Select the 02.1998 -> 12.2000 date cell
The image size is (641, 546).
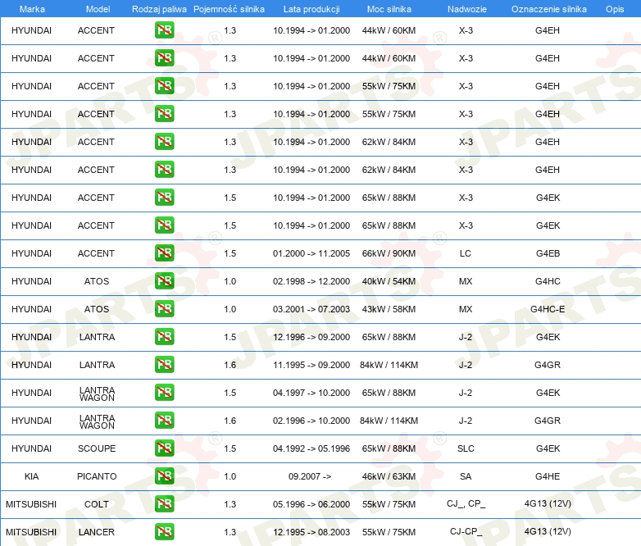pos(311,281)
